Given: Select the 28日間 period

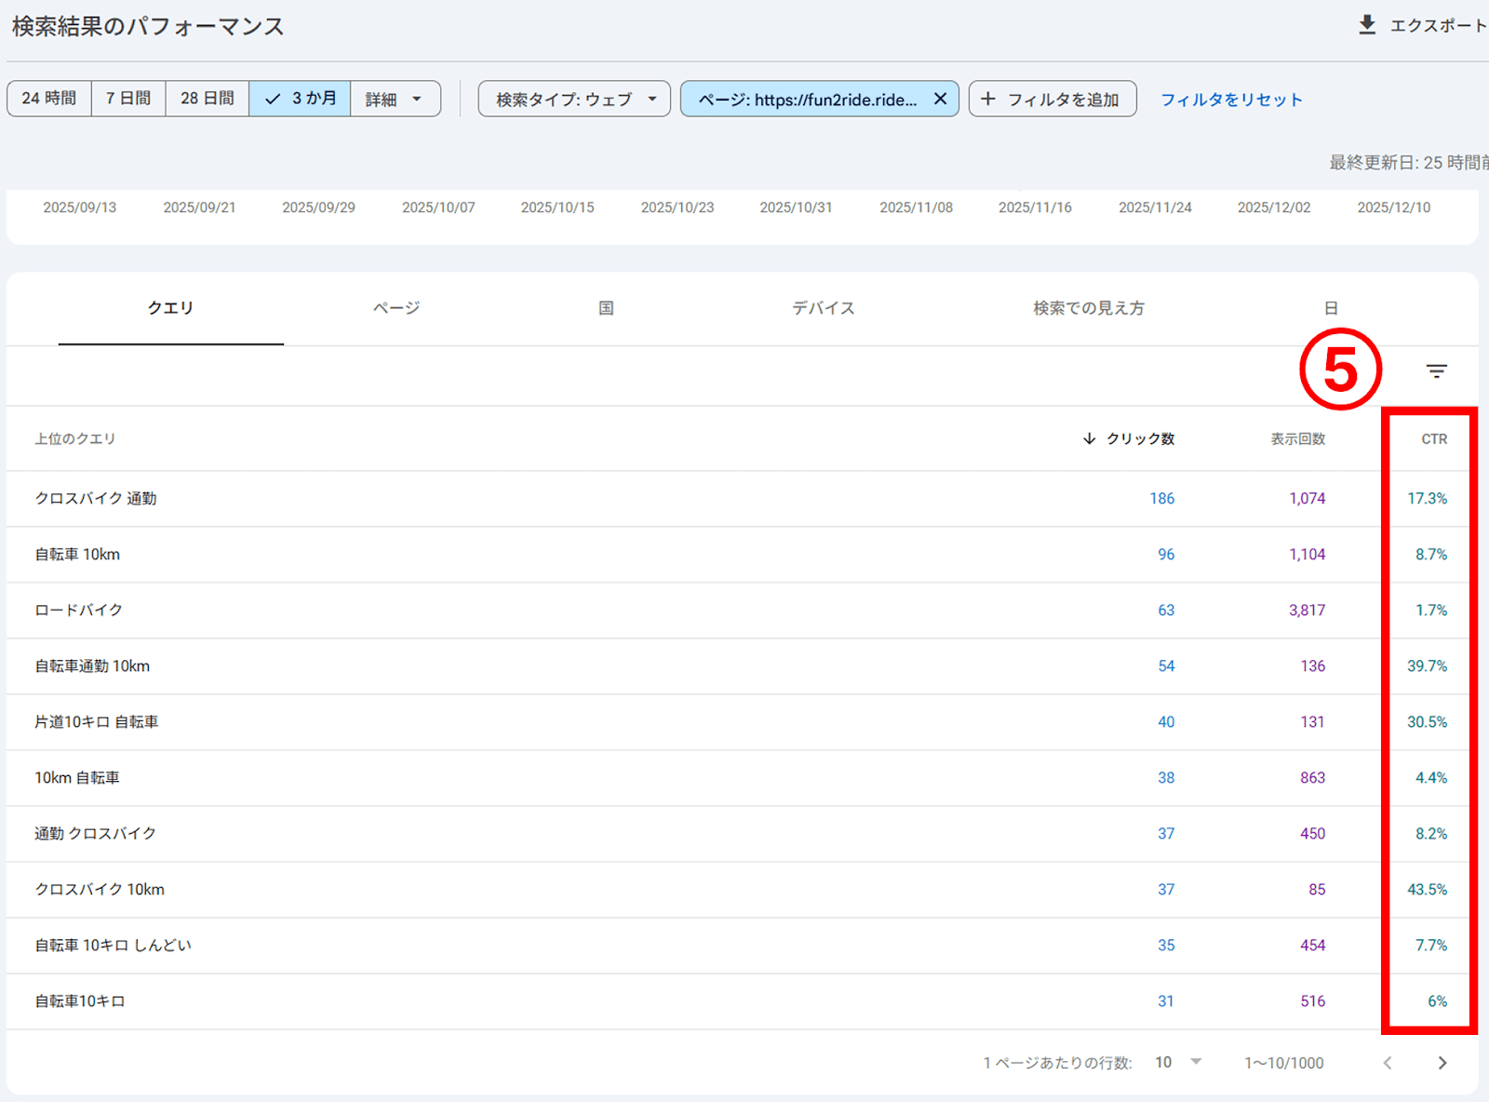Looking at the screenshot, I should pyautogui.click(x=207, y=98).
